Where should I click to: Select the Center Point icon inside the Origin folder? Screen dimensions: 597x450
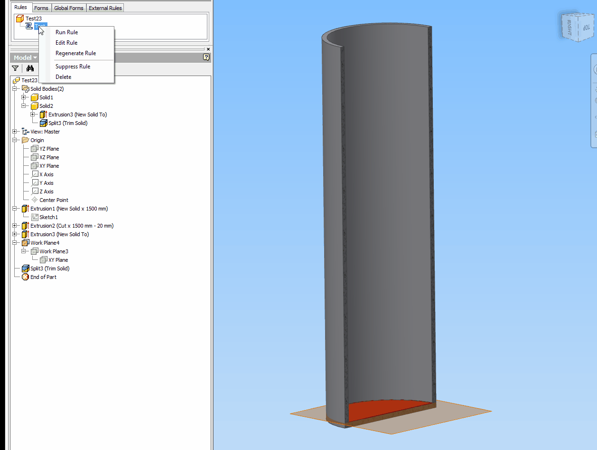[x=34, y=200]
